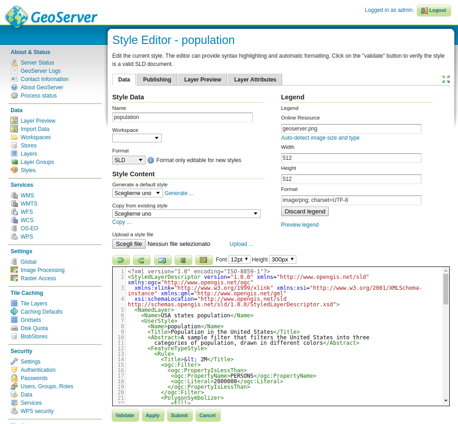This screenshot has width=458, height=424.
Task: Click the Security Settings wrench icon
Action: 14,362
